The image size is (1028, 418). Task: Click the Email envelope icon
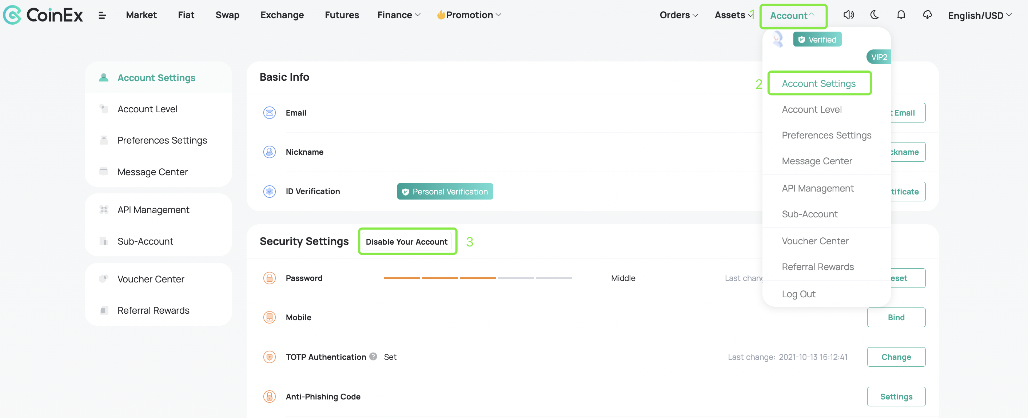coord(270,113)
